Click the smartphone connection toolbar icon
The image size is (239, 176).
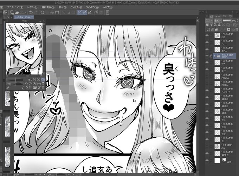click(108, 13)
